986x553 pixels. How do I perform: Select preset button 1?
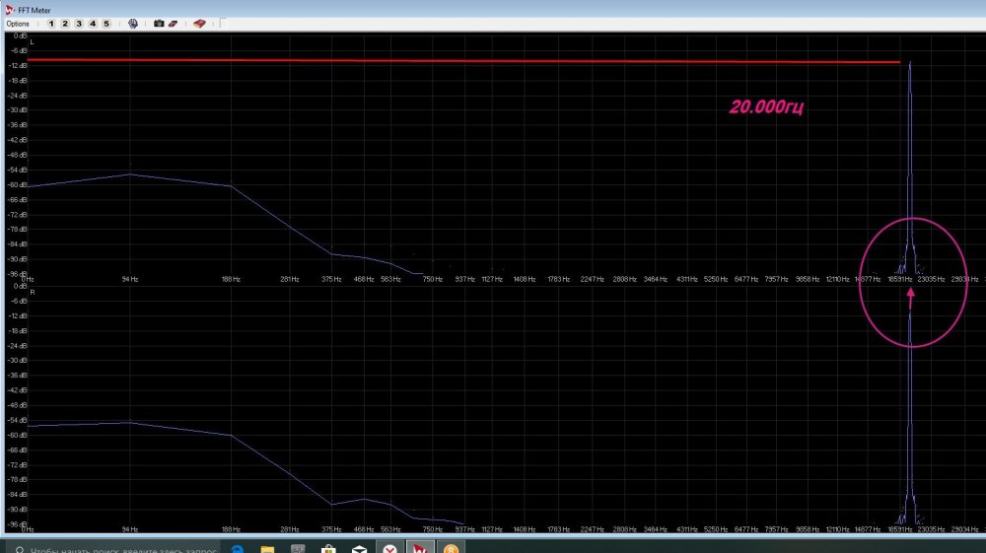click(51, 23)
